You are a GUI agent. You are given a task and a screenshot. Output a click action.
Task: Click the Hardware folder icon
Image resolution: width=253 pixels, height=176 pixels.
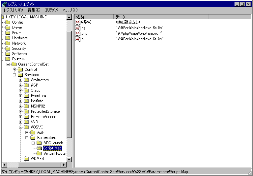tap(8, 38)
